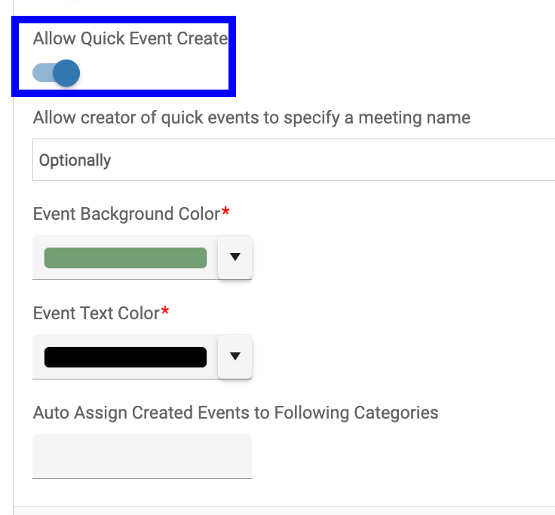Select the word 'Optionally' in the combo box
555x515 pixels.
pyautogui.click(x=75, y=160)
